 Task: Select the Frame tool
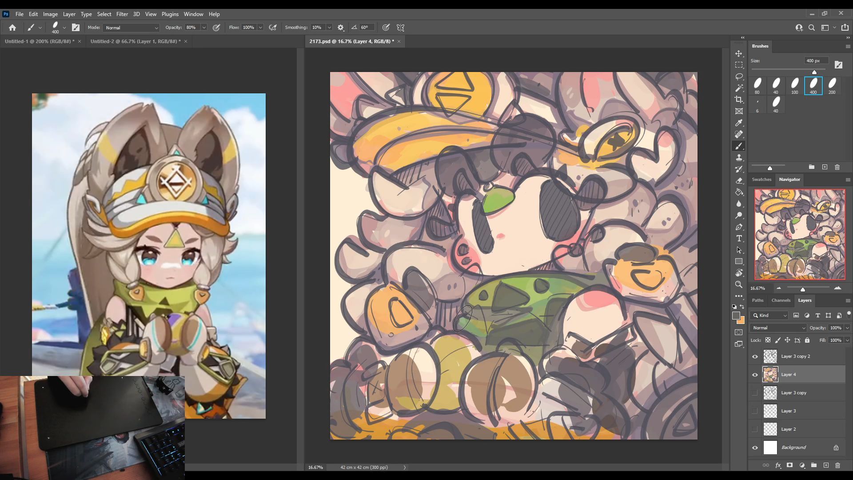pos(739,111)
